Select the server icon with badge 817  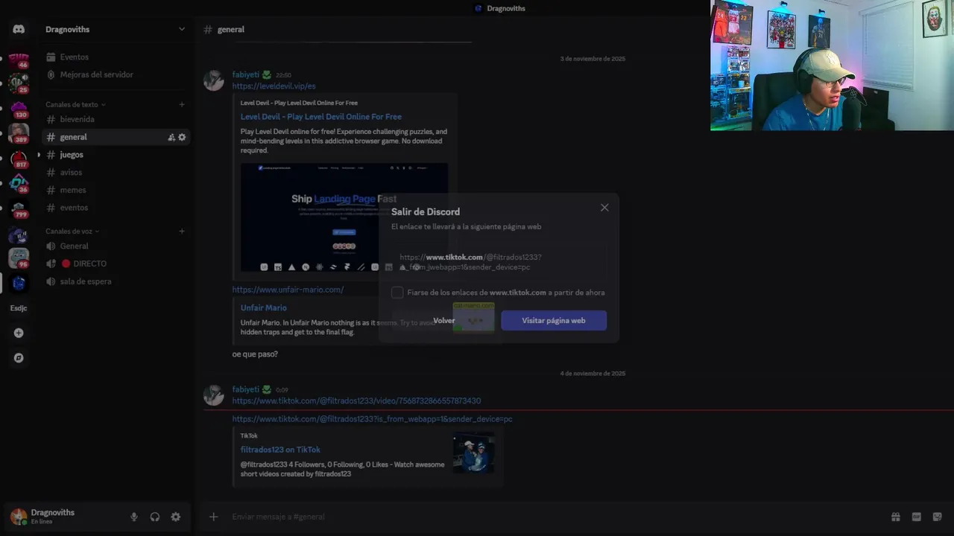click(x=19, y=159)
